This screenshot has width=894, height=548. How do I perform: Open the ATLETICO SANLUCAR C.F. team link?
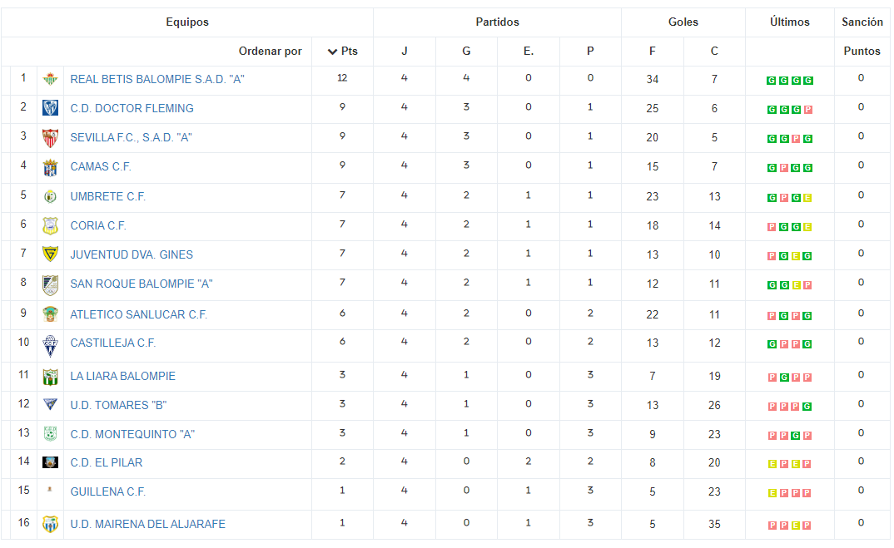point(138,314)
